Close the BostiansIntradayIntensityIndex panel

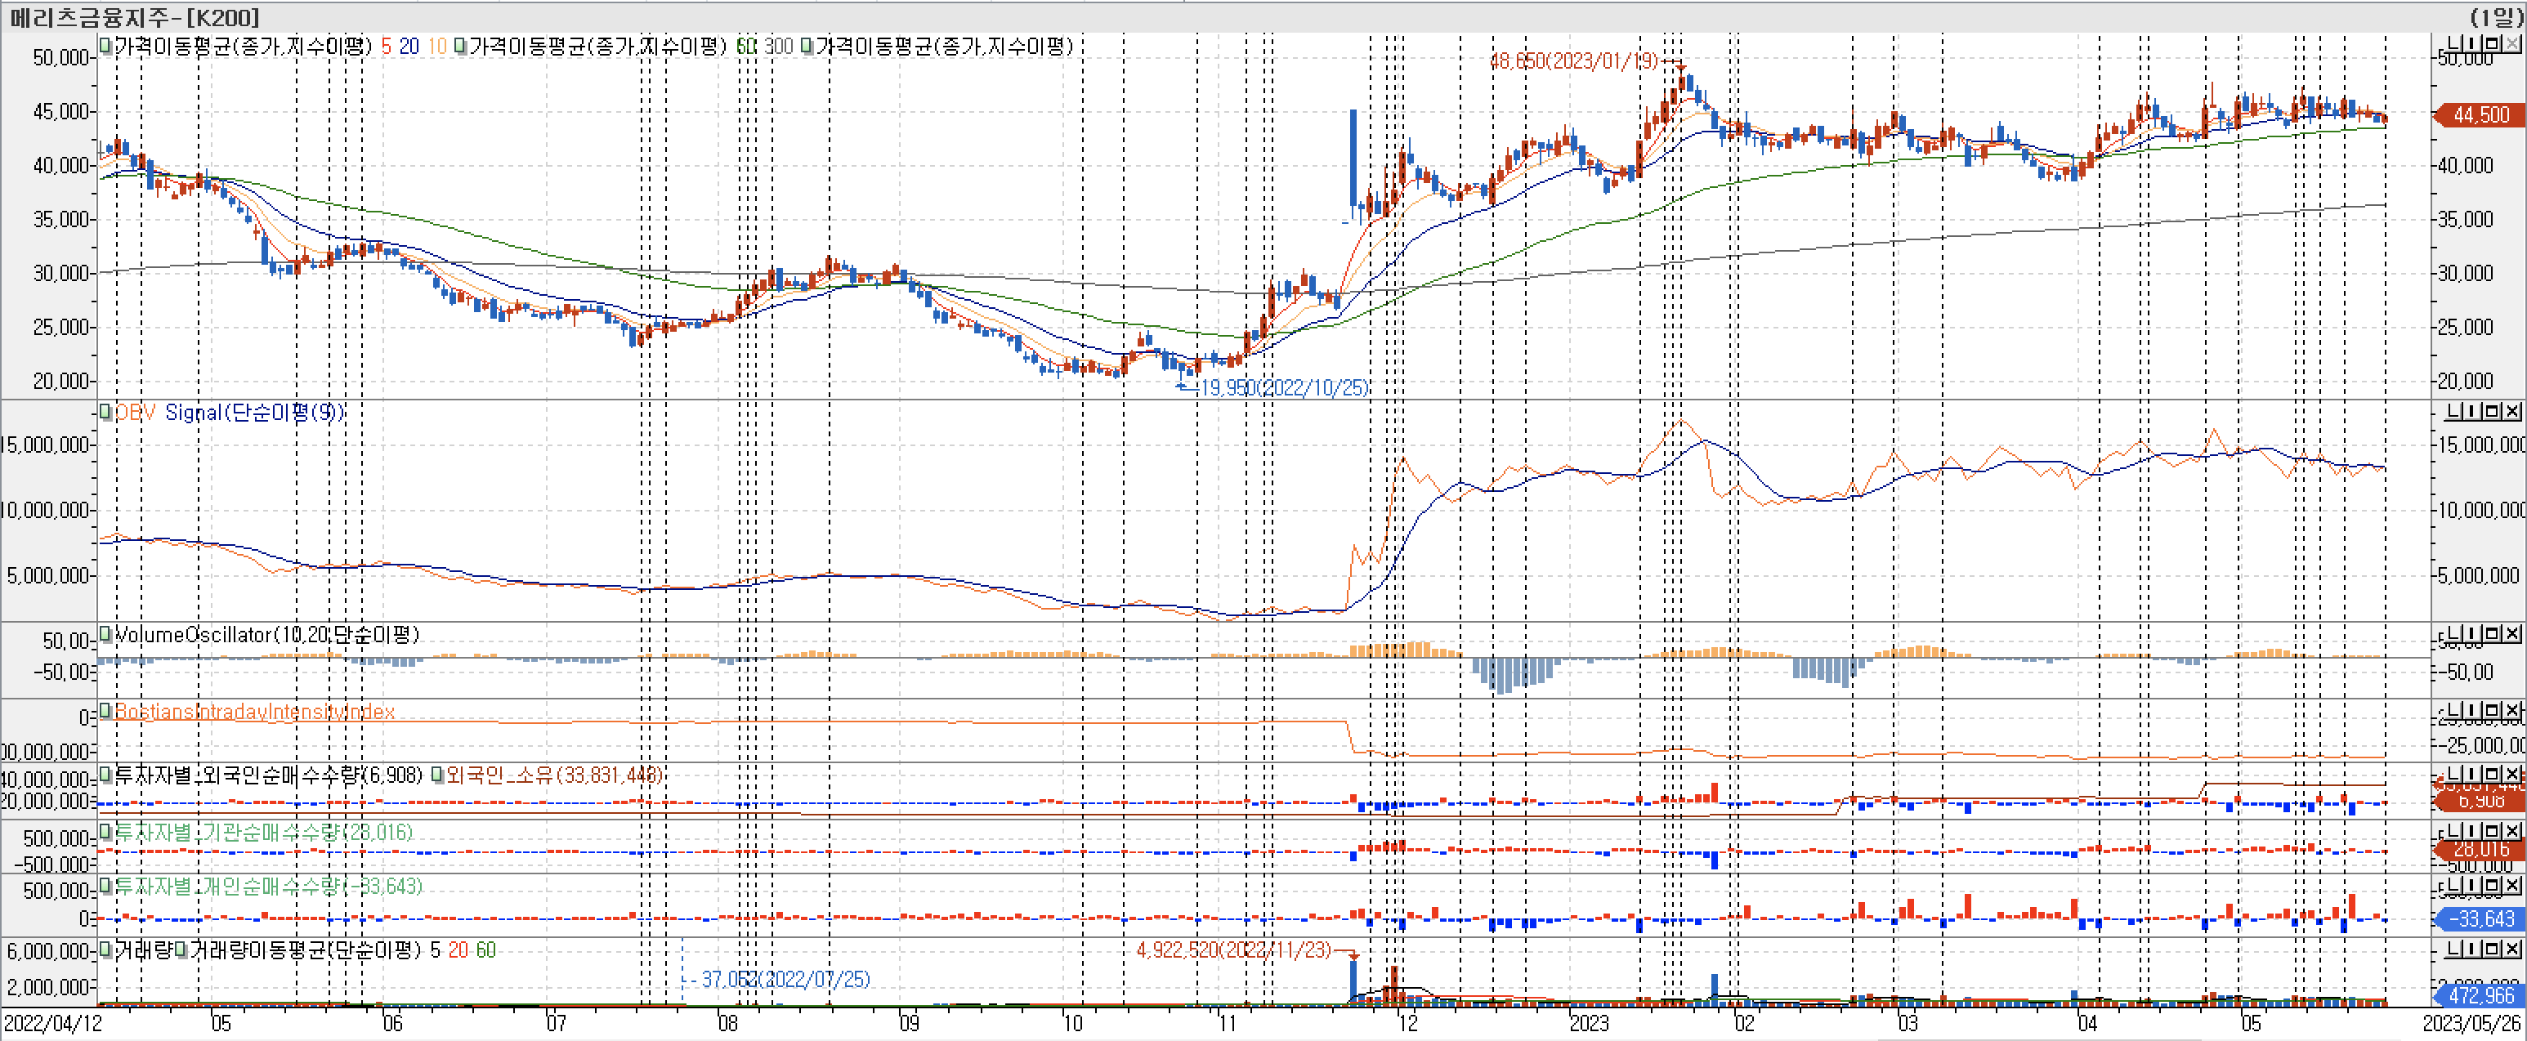coord(2511,710)
